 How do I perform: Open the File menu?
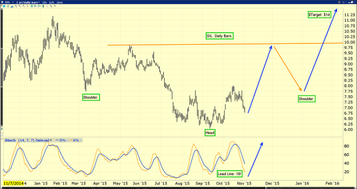pos(43,2)
